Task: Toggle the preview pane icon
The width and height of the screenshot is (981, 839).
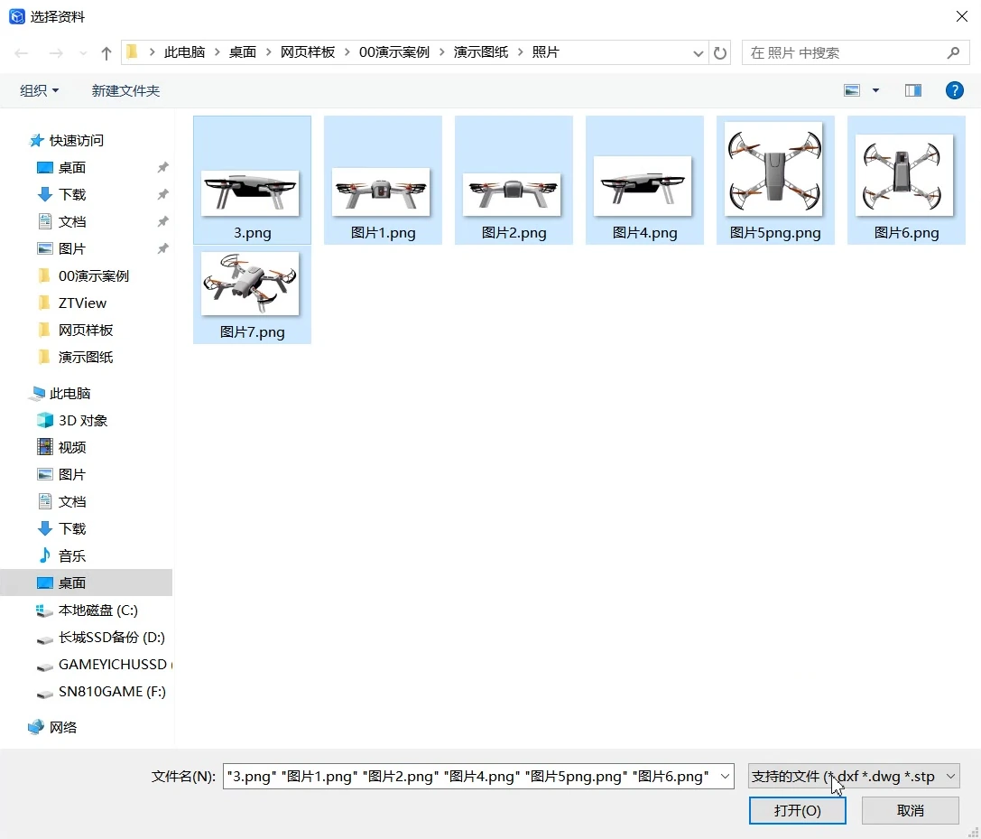Action: click(x=912, y=91)
